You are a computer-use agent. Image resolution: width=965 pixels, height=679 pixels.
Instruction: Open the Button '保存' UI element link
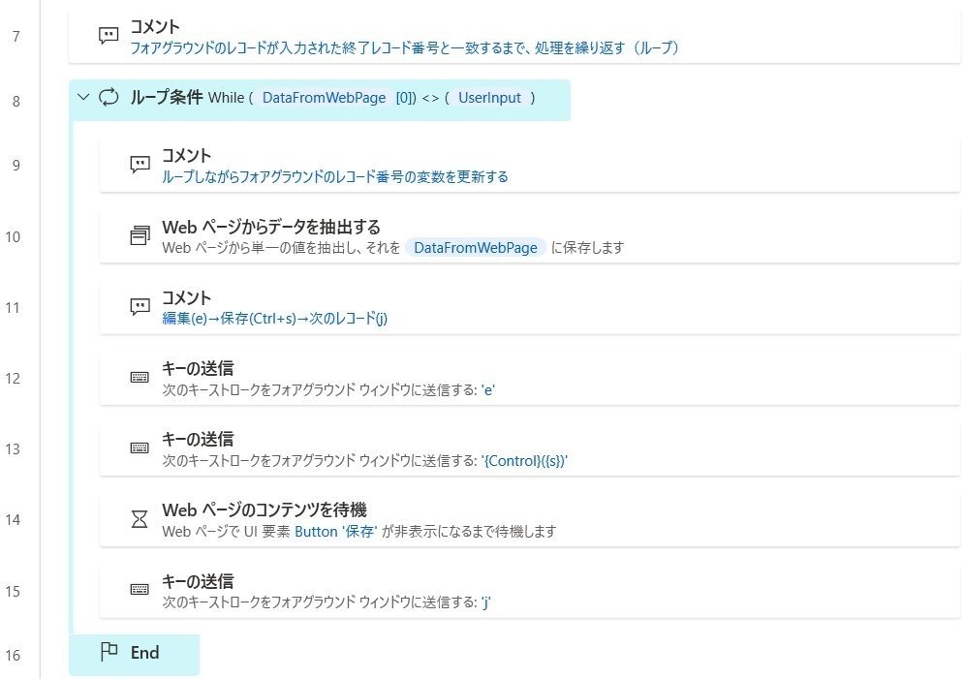pos(336,532)
